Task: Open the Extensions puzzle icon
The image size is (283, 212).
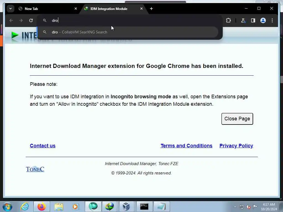Action: pos(228,20)
